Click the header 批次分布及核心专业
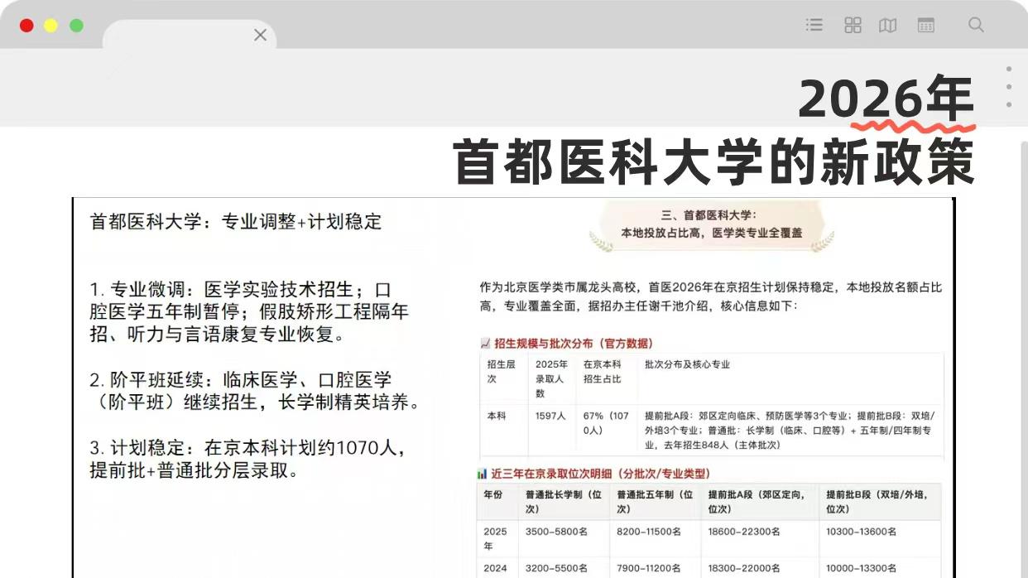1028x578 pixels. coord(687,364)
